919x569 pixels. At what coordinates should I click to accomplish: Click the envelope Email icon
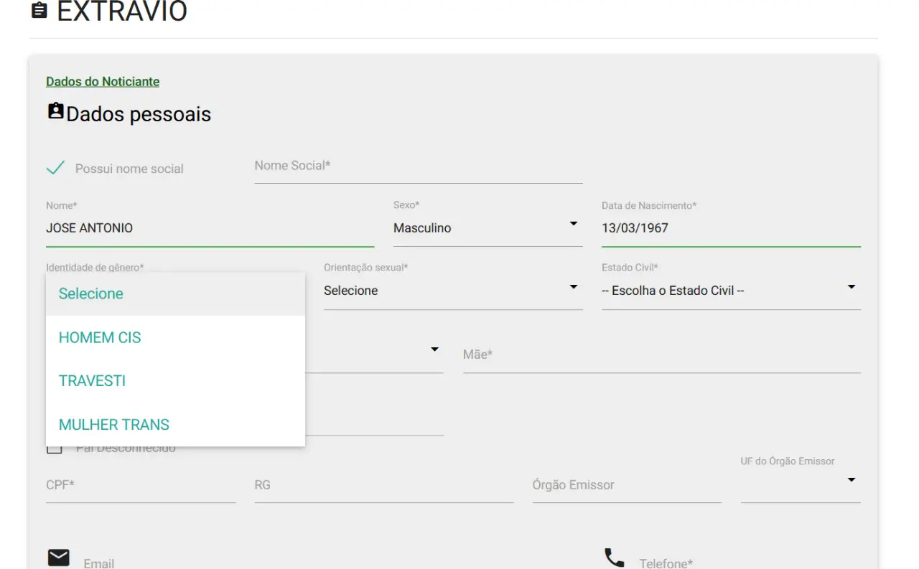pos(59,558)
